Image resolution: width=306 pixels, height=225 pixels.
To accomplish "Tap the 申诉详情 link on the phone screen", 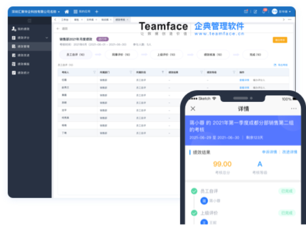I will point(269,152).
